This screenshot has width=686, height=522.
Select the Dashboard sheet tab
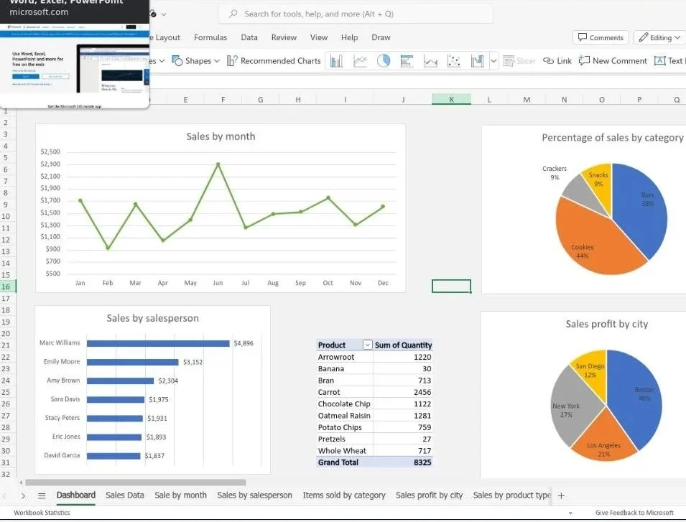tap(75, 495)
